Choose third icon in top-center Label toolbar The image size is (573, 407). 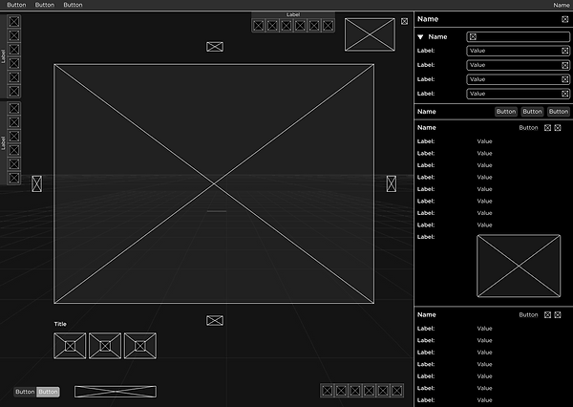[x=286, y=26]
